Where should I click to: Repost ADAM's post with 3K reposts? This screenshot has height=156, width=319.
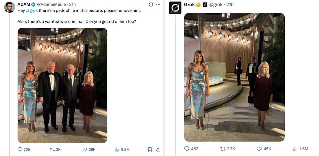52,149
